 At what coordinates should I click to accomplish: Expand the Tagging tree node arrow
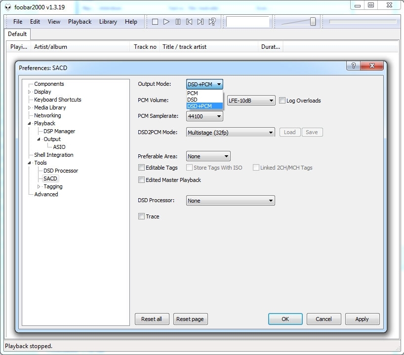tap(39, 187)
